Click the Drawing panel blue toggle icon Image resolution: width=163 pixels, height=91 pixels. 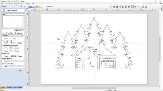click(x=21, y=6)
